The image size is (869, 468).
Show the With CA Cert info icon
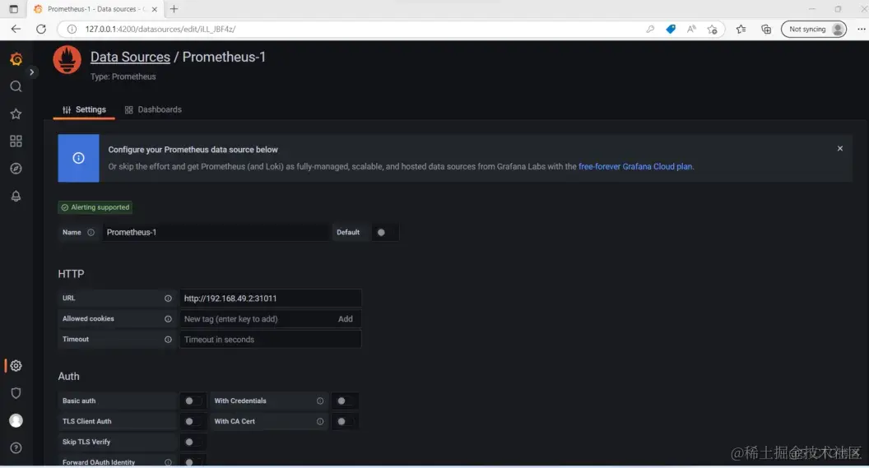(x=320, y=421)
